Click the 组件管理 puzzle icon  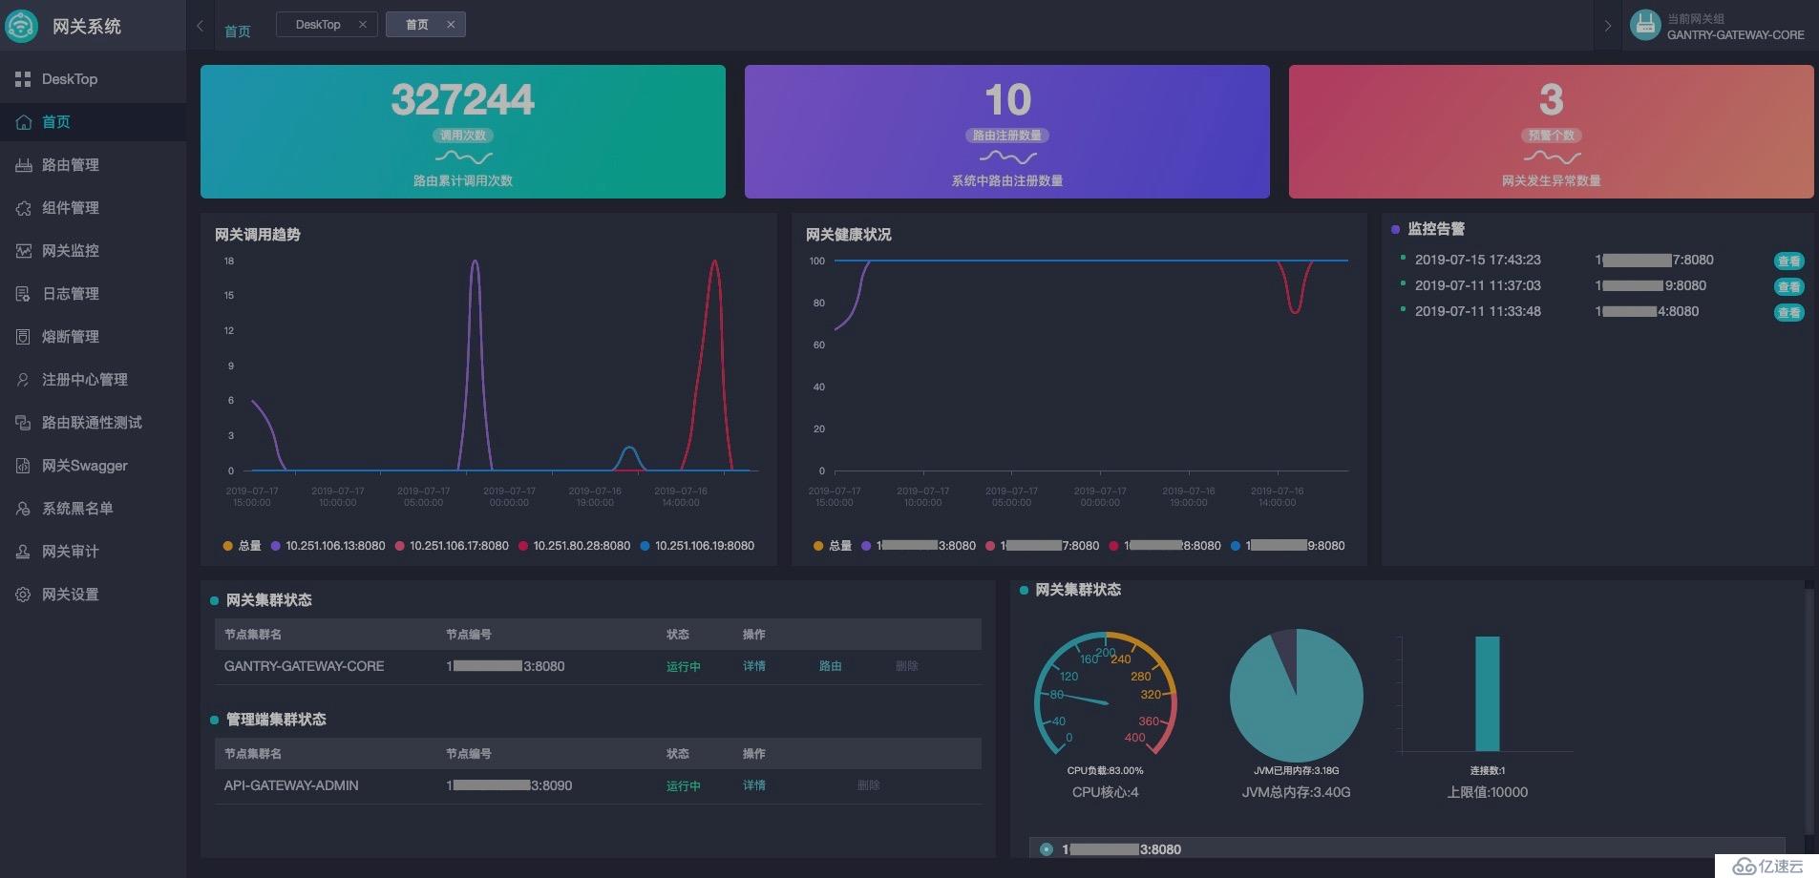click(24, 208)
